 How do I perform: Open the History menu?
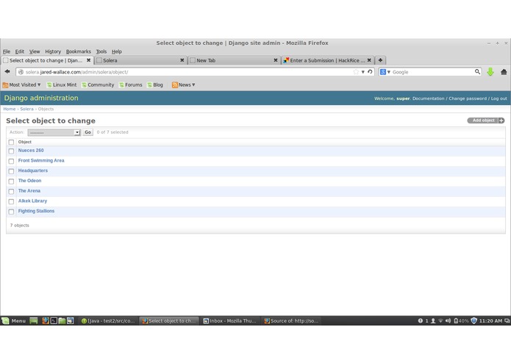[53, 51]
